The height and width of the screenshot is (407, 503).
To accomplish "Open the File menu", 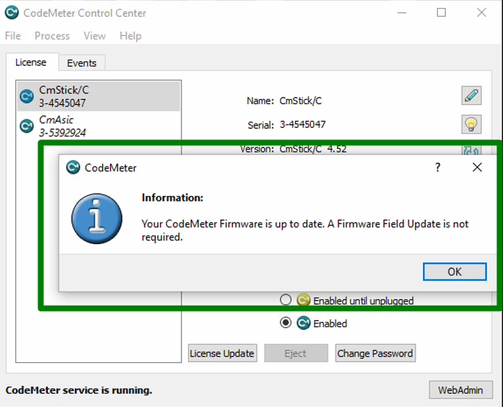I will [x=12, y=36].
